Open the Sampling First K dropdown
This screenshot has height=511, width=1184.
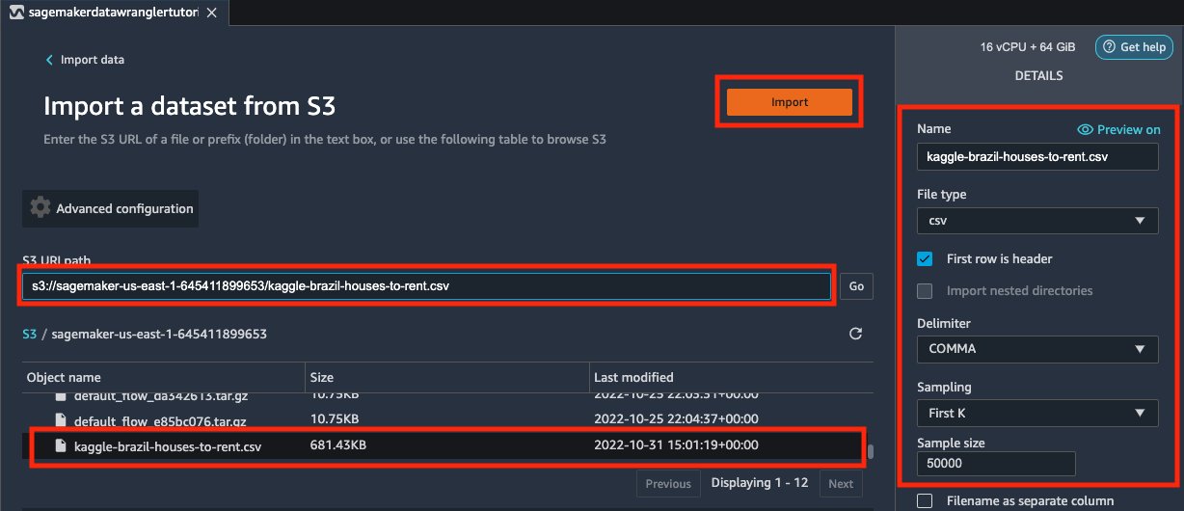[1037, 414]
